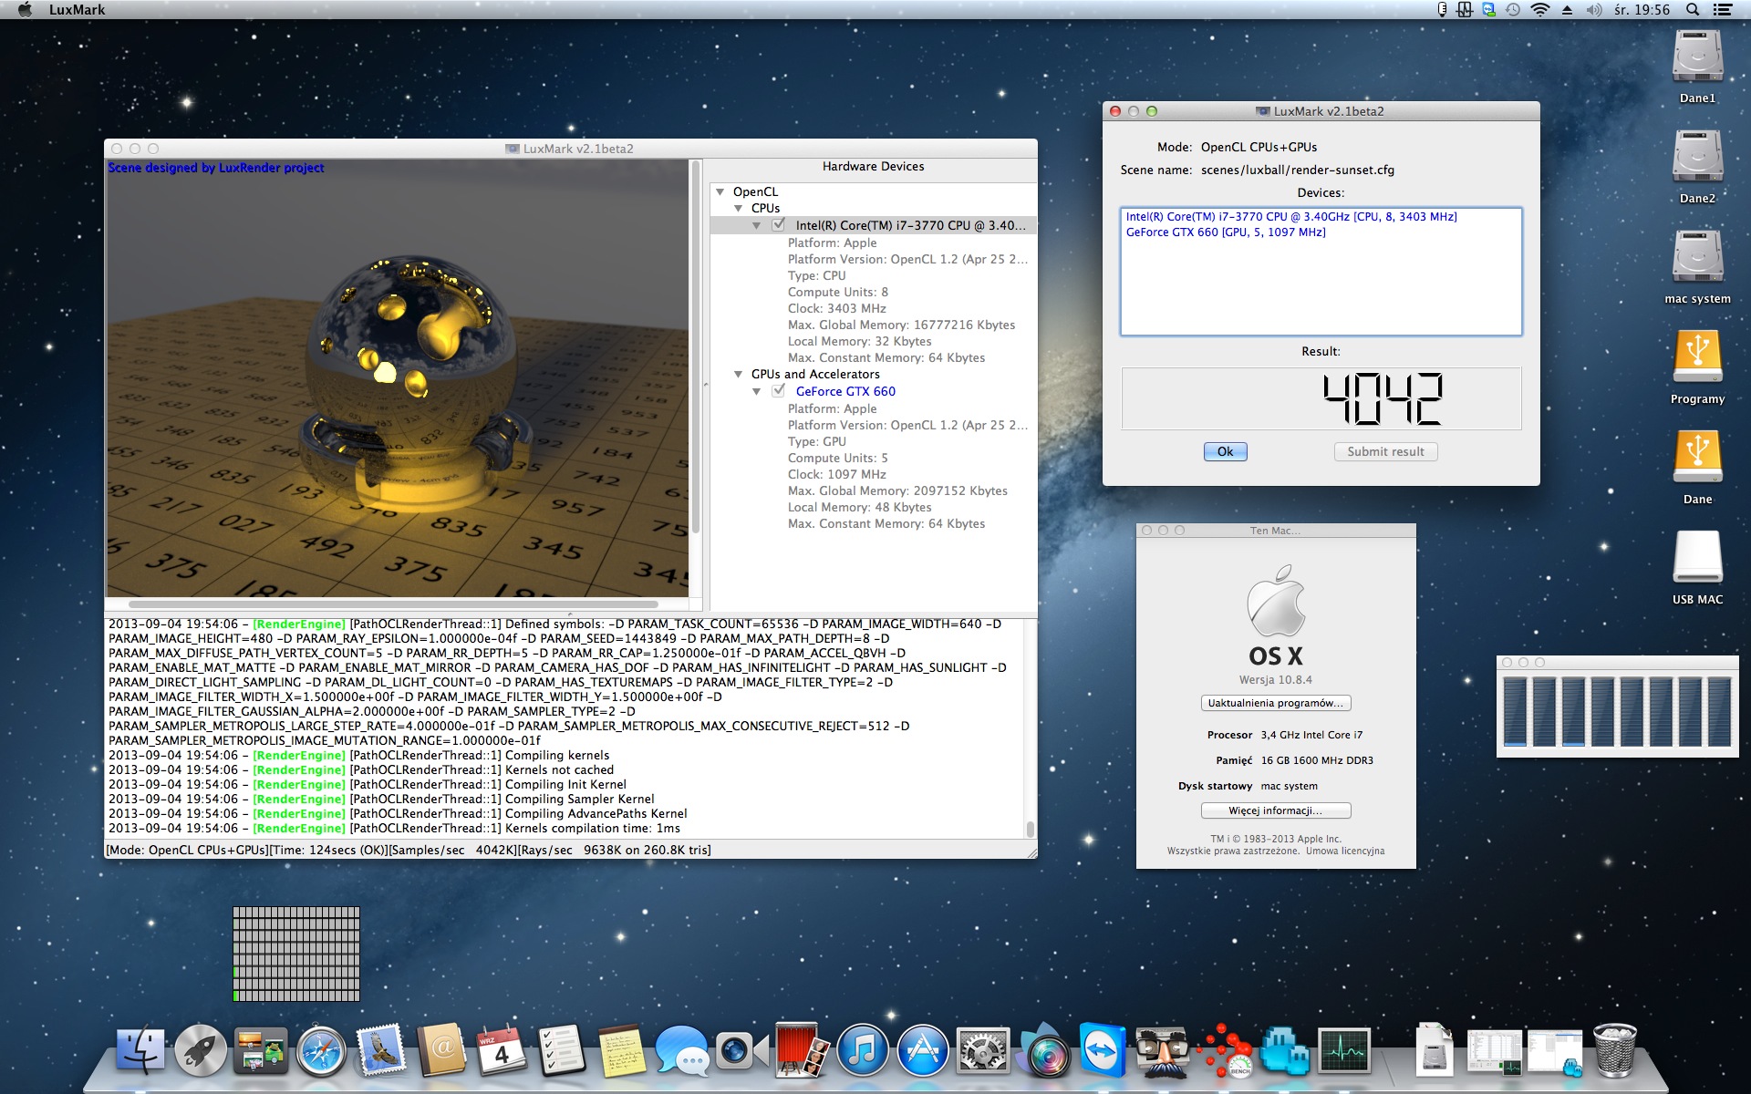1751x1094 pixels.
Task: Click 'GeForce GTX 660 [GPU, 5, 1097 MHz]' entry
Action: pos(1226,232)
